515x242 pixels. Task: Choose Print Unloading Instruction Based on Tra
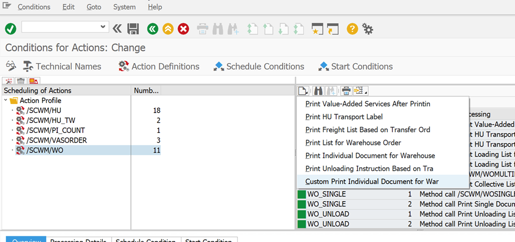click(383, 169)
